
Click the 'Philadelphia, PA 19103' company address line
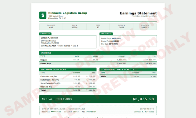(57, 18)
